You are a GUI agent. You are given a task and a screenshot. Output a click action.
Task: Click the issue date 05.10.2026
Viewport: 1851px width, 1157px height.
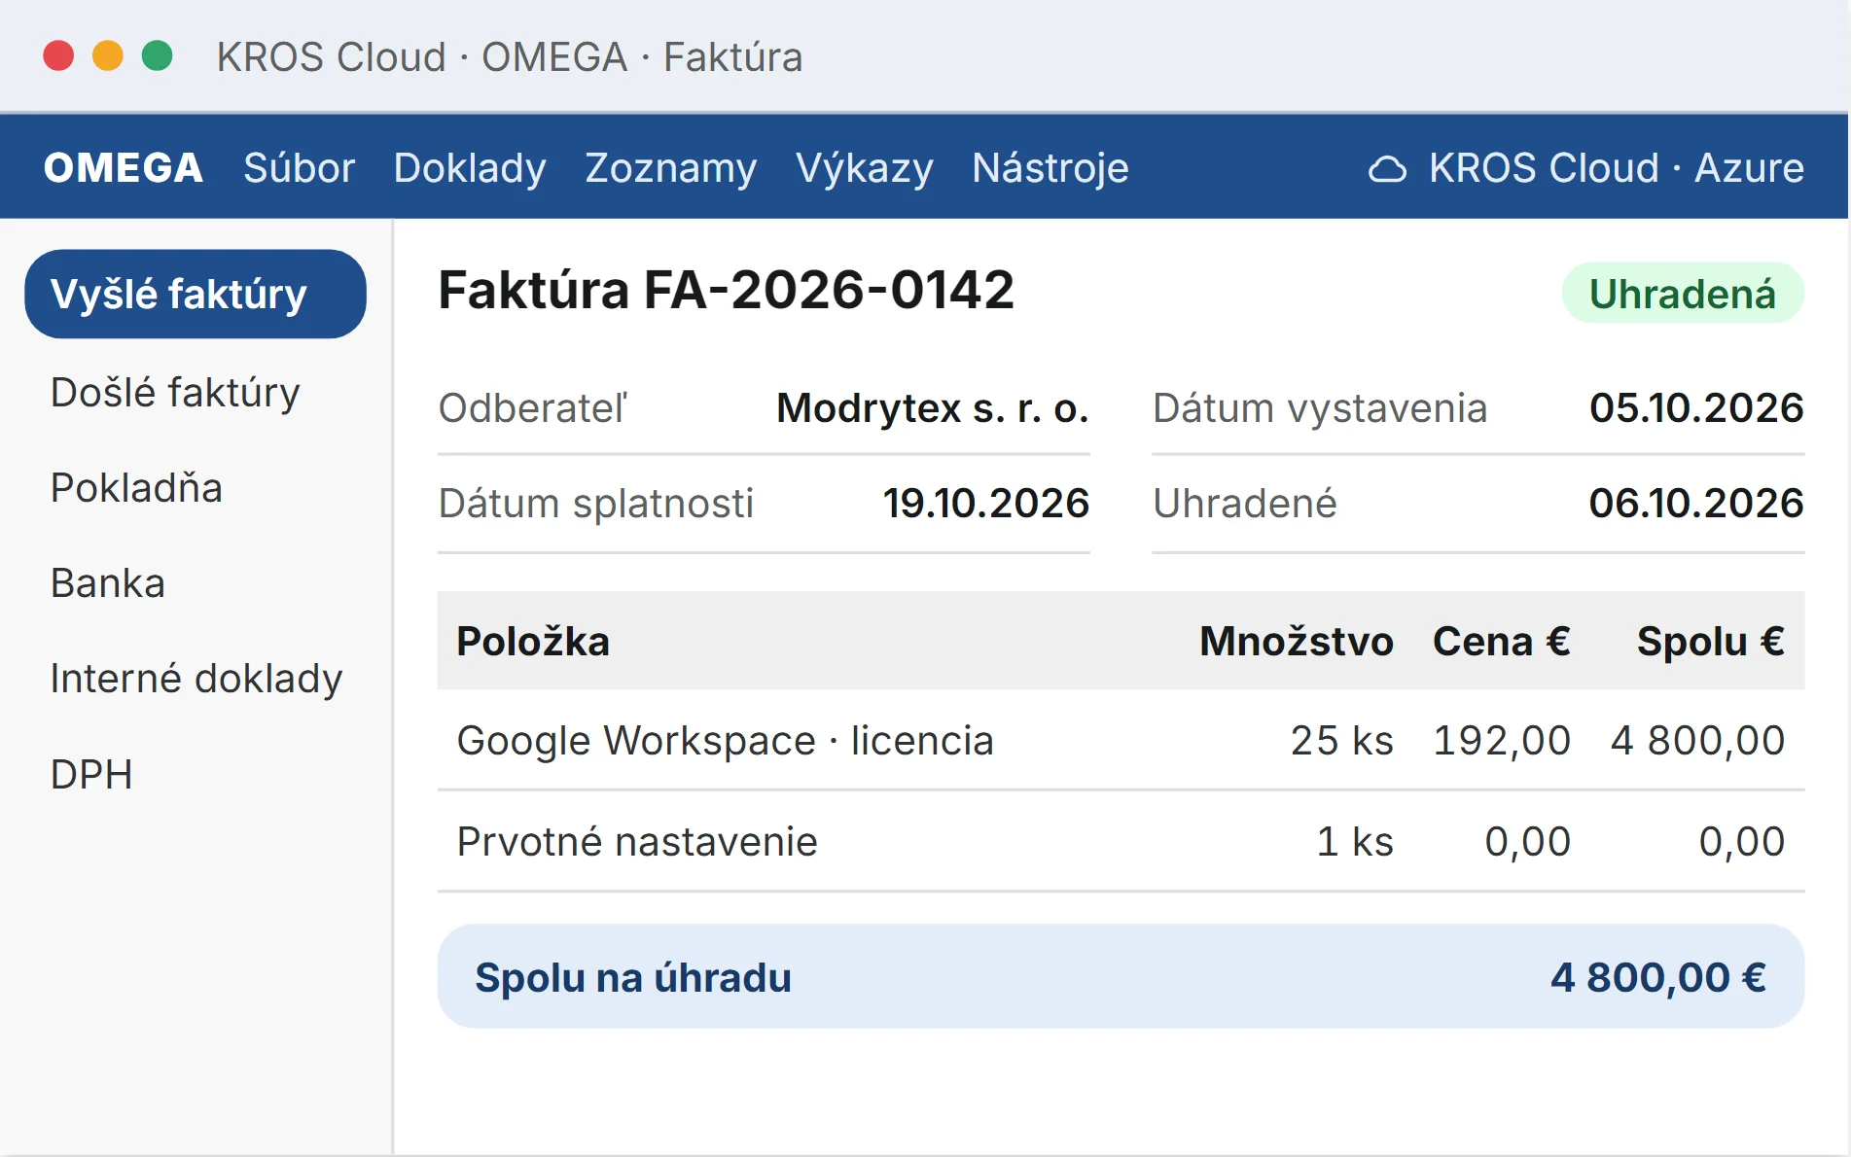(x=1696, y=408)
